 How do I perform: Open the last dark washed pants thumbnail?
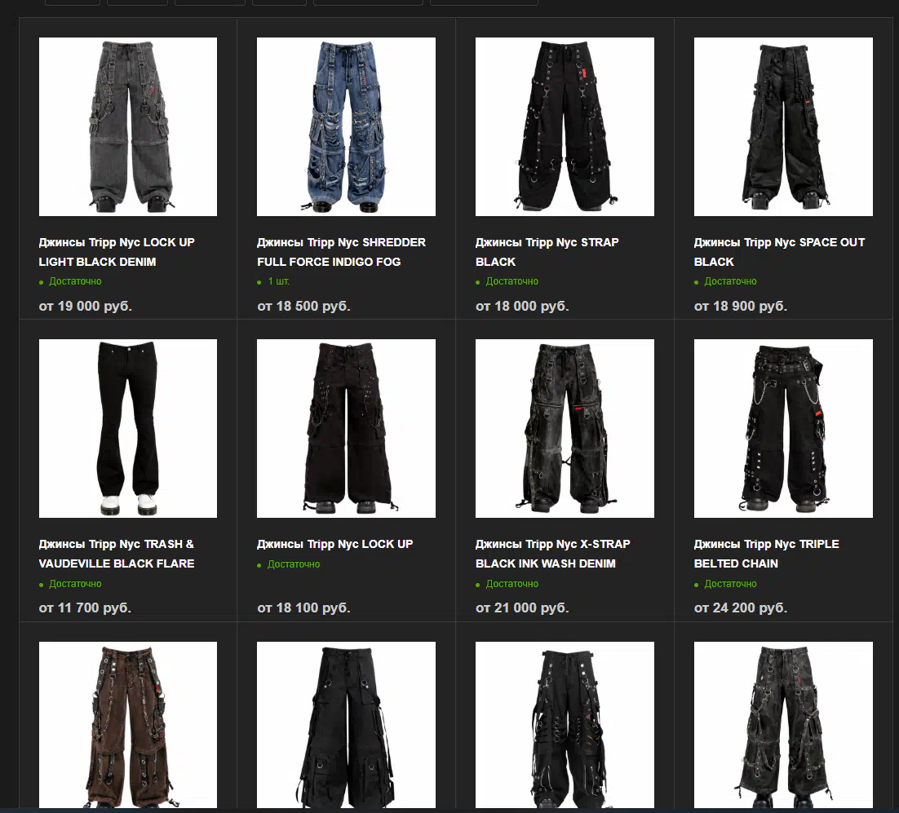(783, 725)
